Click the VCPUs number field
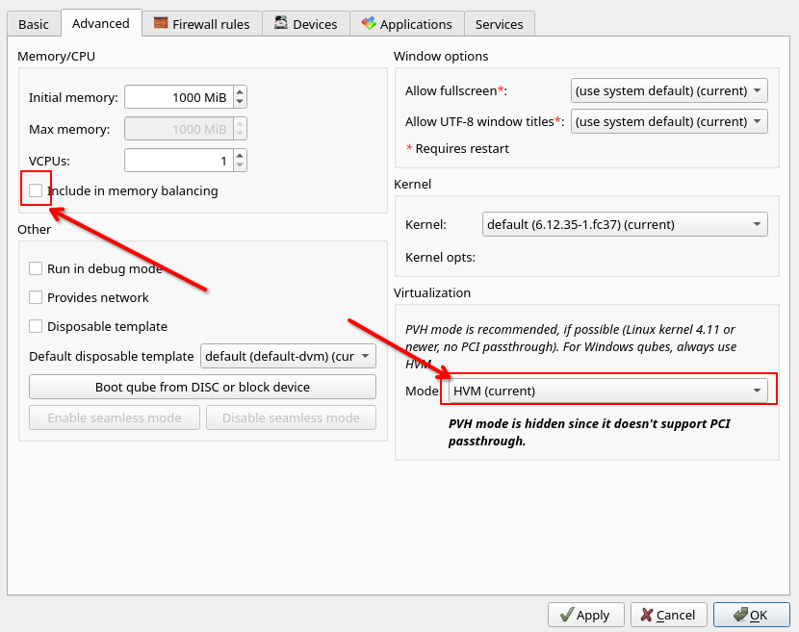Viewport: 799px width, 632px height. (179, 161)
